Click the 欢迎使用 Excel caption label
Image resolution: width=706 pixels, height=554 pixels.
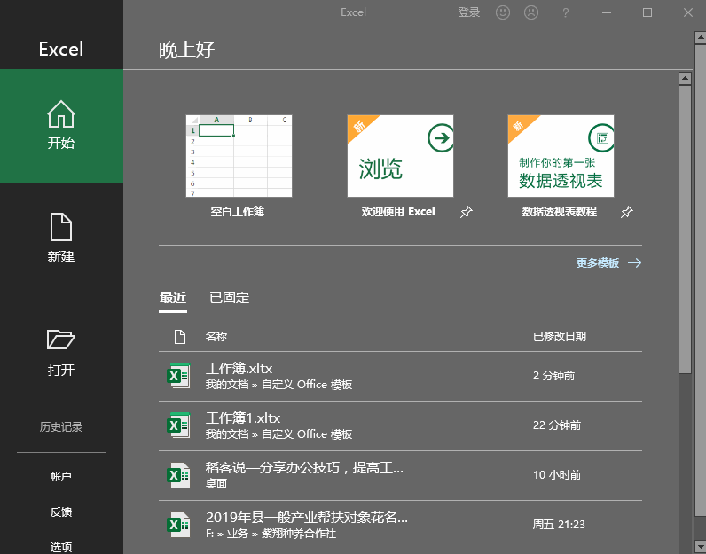[x=398, y=212]
